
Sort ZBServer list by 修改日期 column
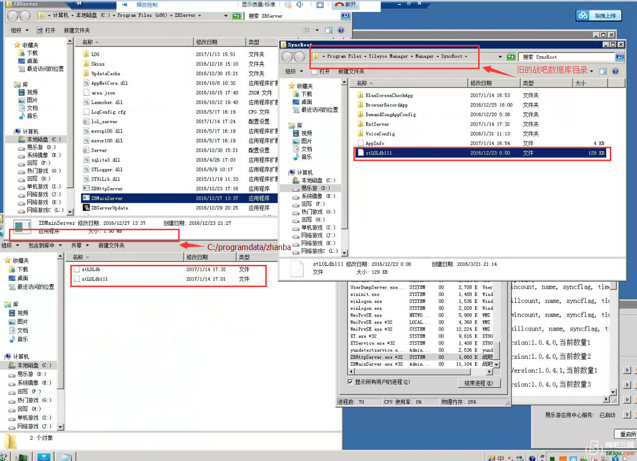219,42
